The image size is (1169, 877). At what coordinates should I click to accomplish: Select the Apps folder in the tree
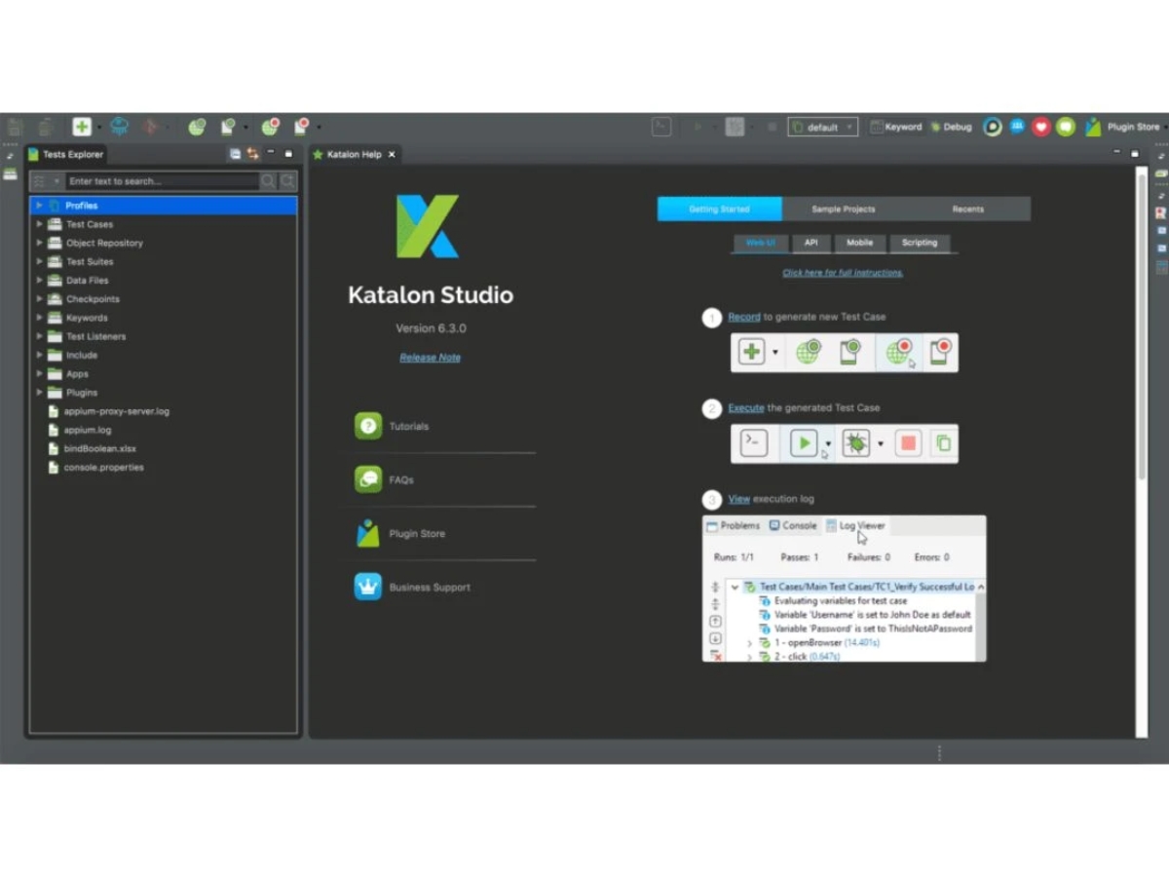[x=77, y=374]
